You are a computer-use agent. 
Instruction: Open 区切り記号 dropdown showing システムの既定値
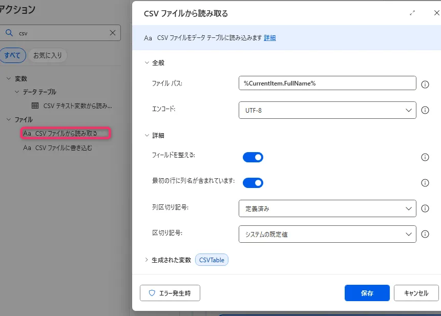[x=327, y=234]
